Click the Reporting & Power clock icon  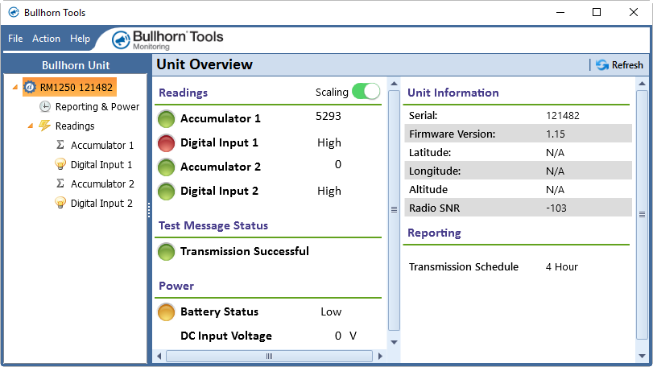click(45, 106)
